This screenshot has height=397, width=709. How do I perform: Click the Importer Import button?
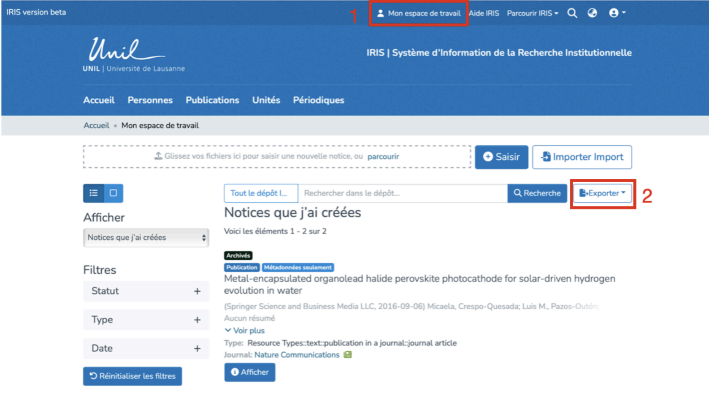[x=582, y=157]
